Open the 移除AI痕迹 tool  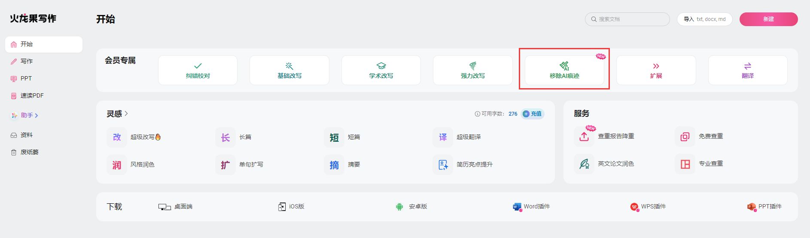564,70
